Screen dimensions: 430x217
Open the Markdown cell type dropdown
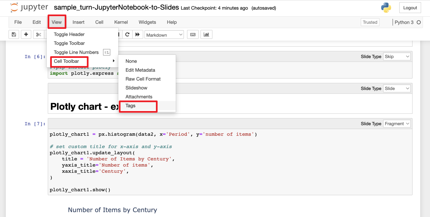coord(164,35)
